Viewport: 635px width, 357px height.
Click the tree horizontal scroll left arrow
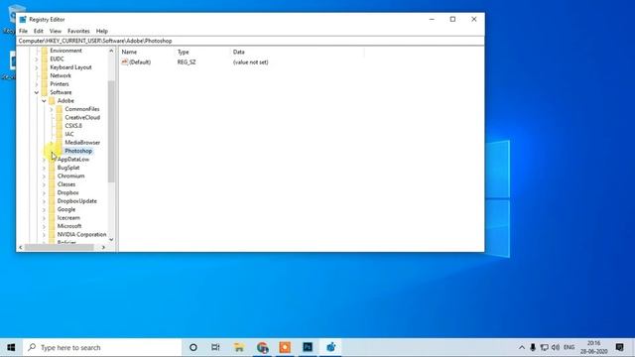tap(21, 247)
